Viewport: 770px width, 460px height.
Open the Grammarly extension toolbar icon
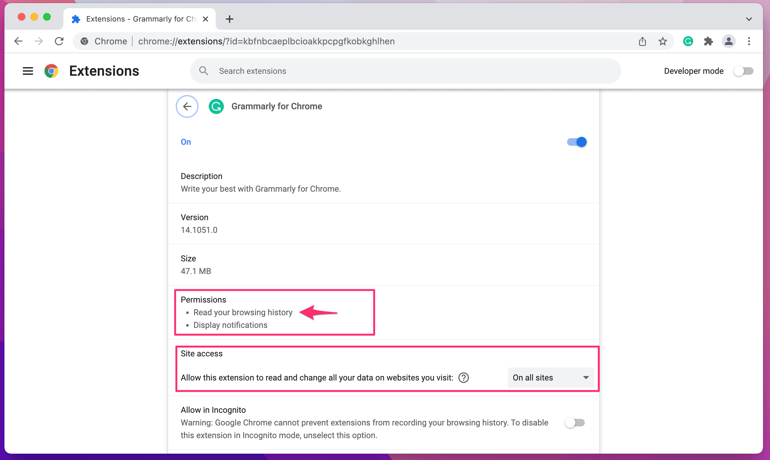pos(688,41)
